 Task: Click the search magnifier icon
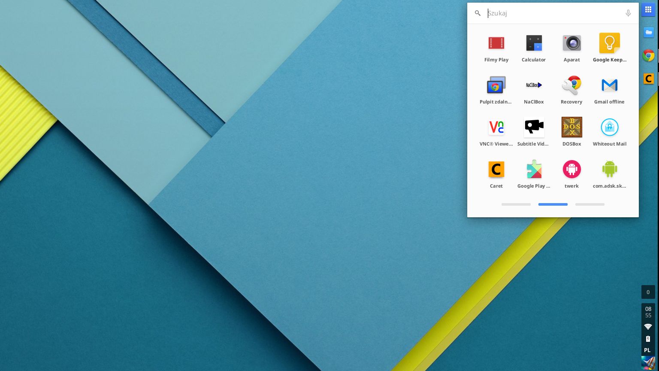pos(478,13)
